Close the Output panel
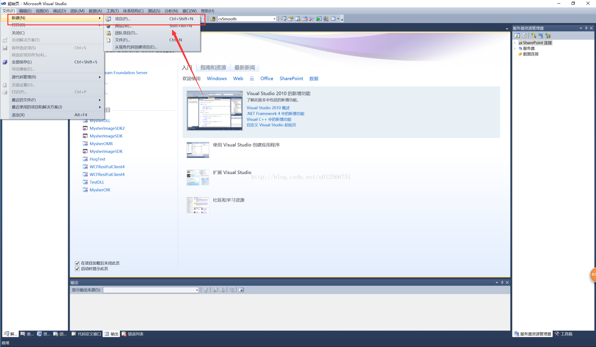The height and width of the screenshot is (347, 596). [x=507, y=282]
